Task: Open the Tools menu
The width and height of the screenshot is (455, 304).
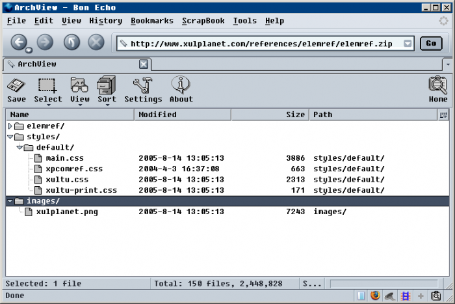Action: click(244, 21)
